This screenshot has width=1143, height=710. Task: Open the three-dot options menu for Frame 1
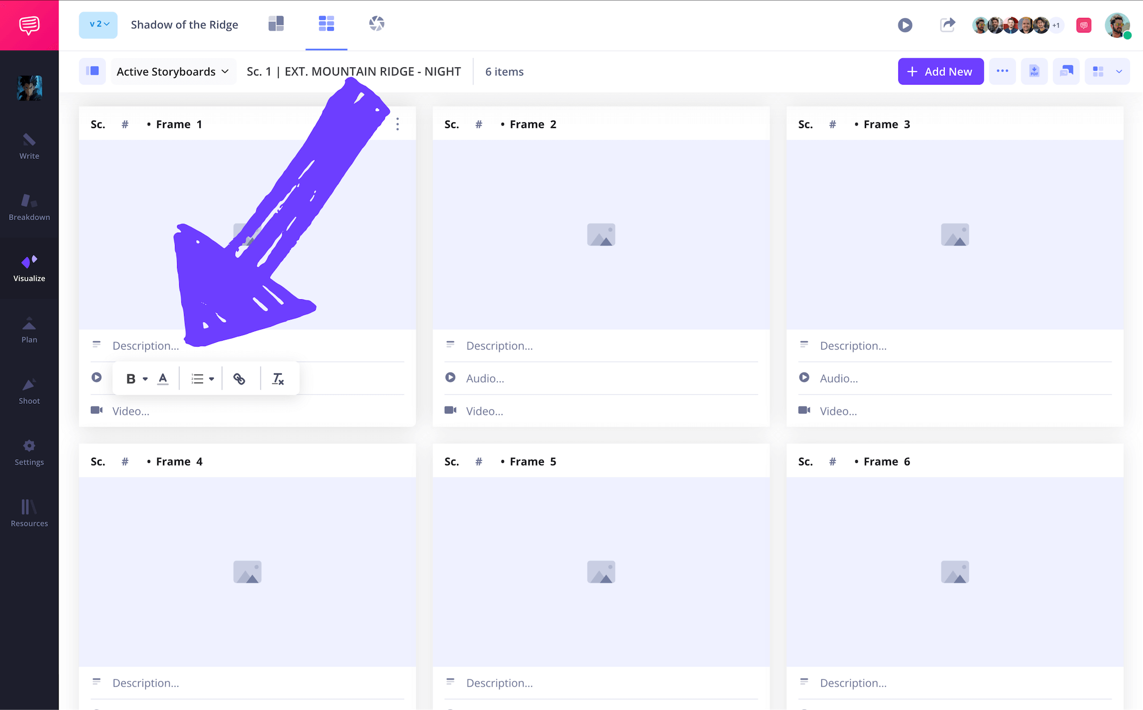click(398, 123)
